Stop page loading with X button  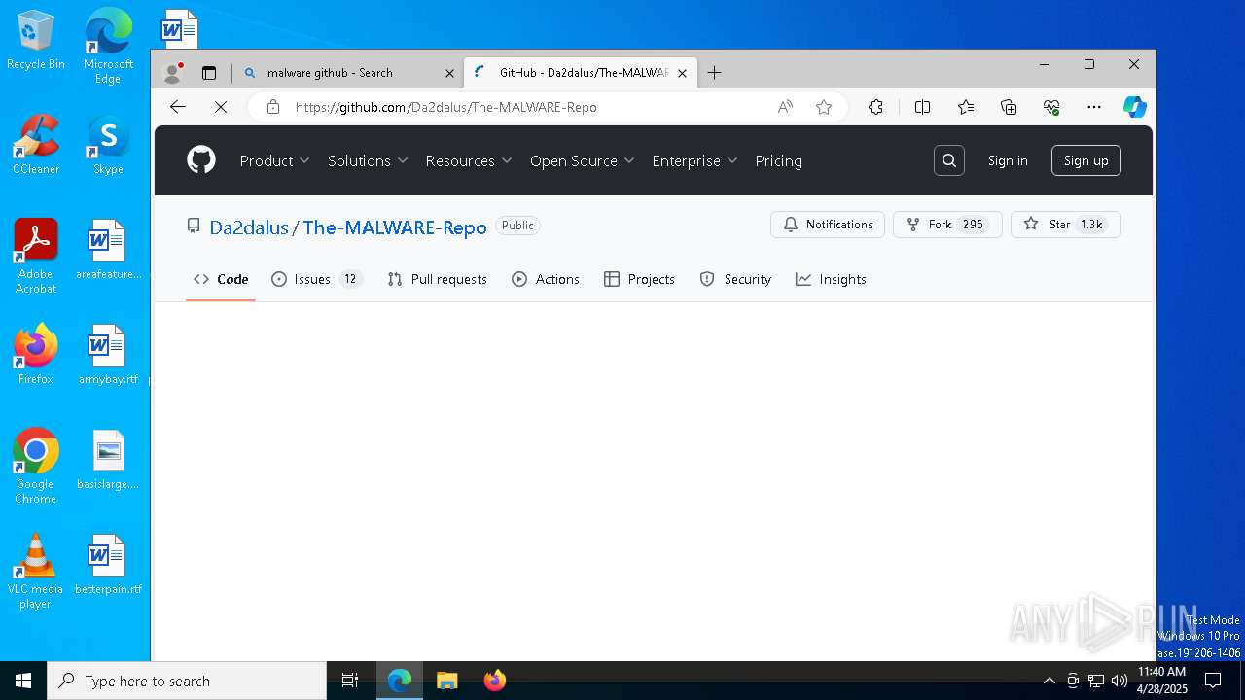[221, 107]
